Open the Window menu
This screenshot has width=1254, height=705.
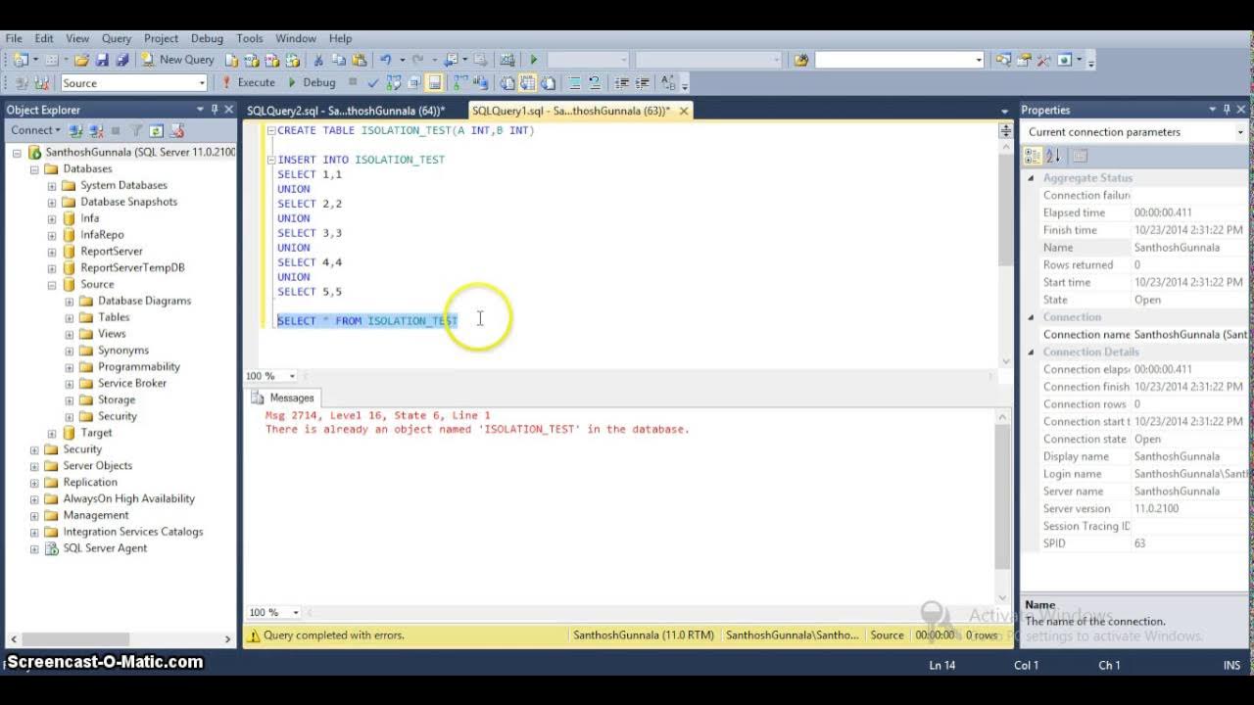pos(296,38)
